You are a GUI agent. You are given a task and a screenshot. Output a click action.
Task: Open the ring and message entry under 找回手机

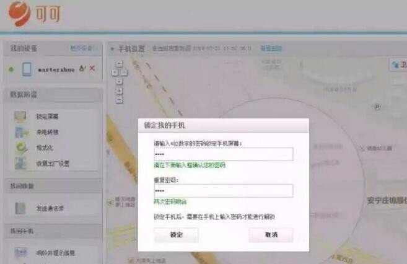tap(56, 253)
